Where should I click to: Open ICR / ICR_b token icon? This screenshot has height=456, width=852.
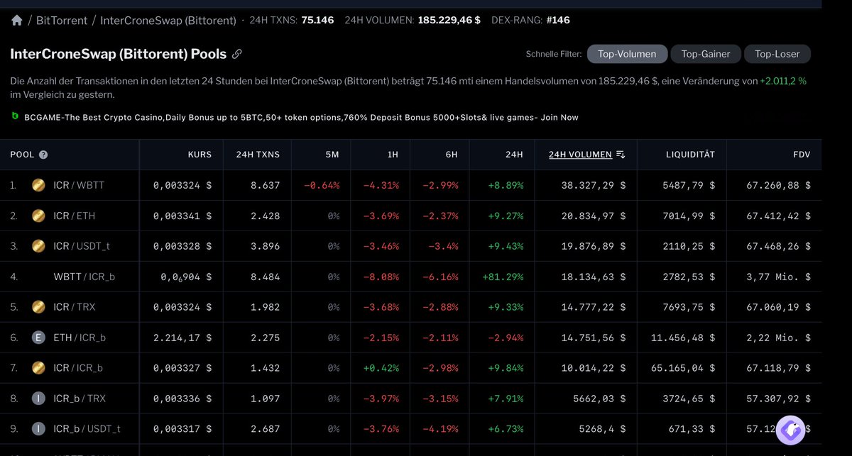39,367
